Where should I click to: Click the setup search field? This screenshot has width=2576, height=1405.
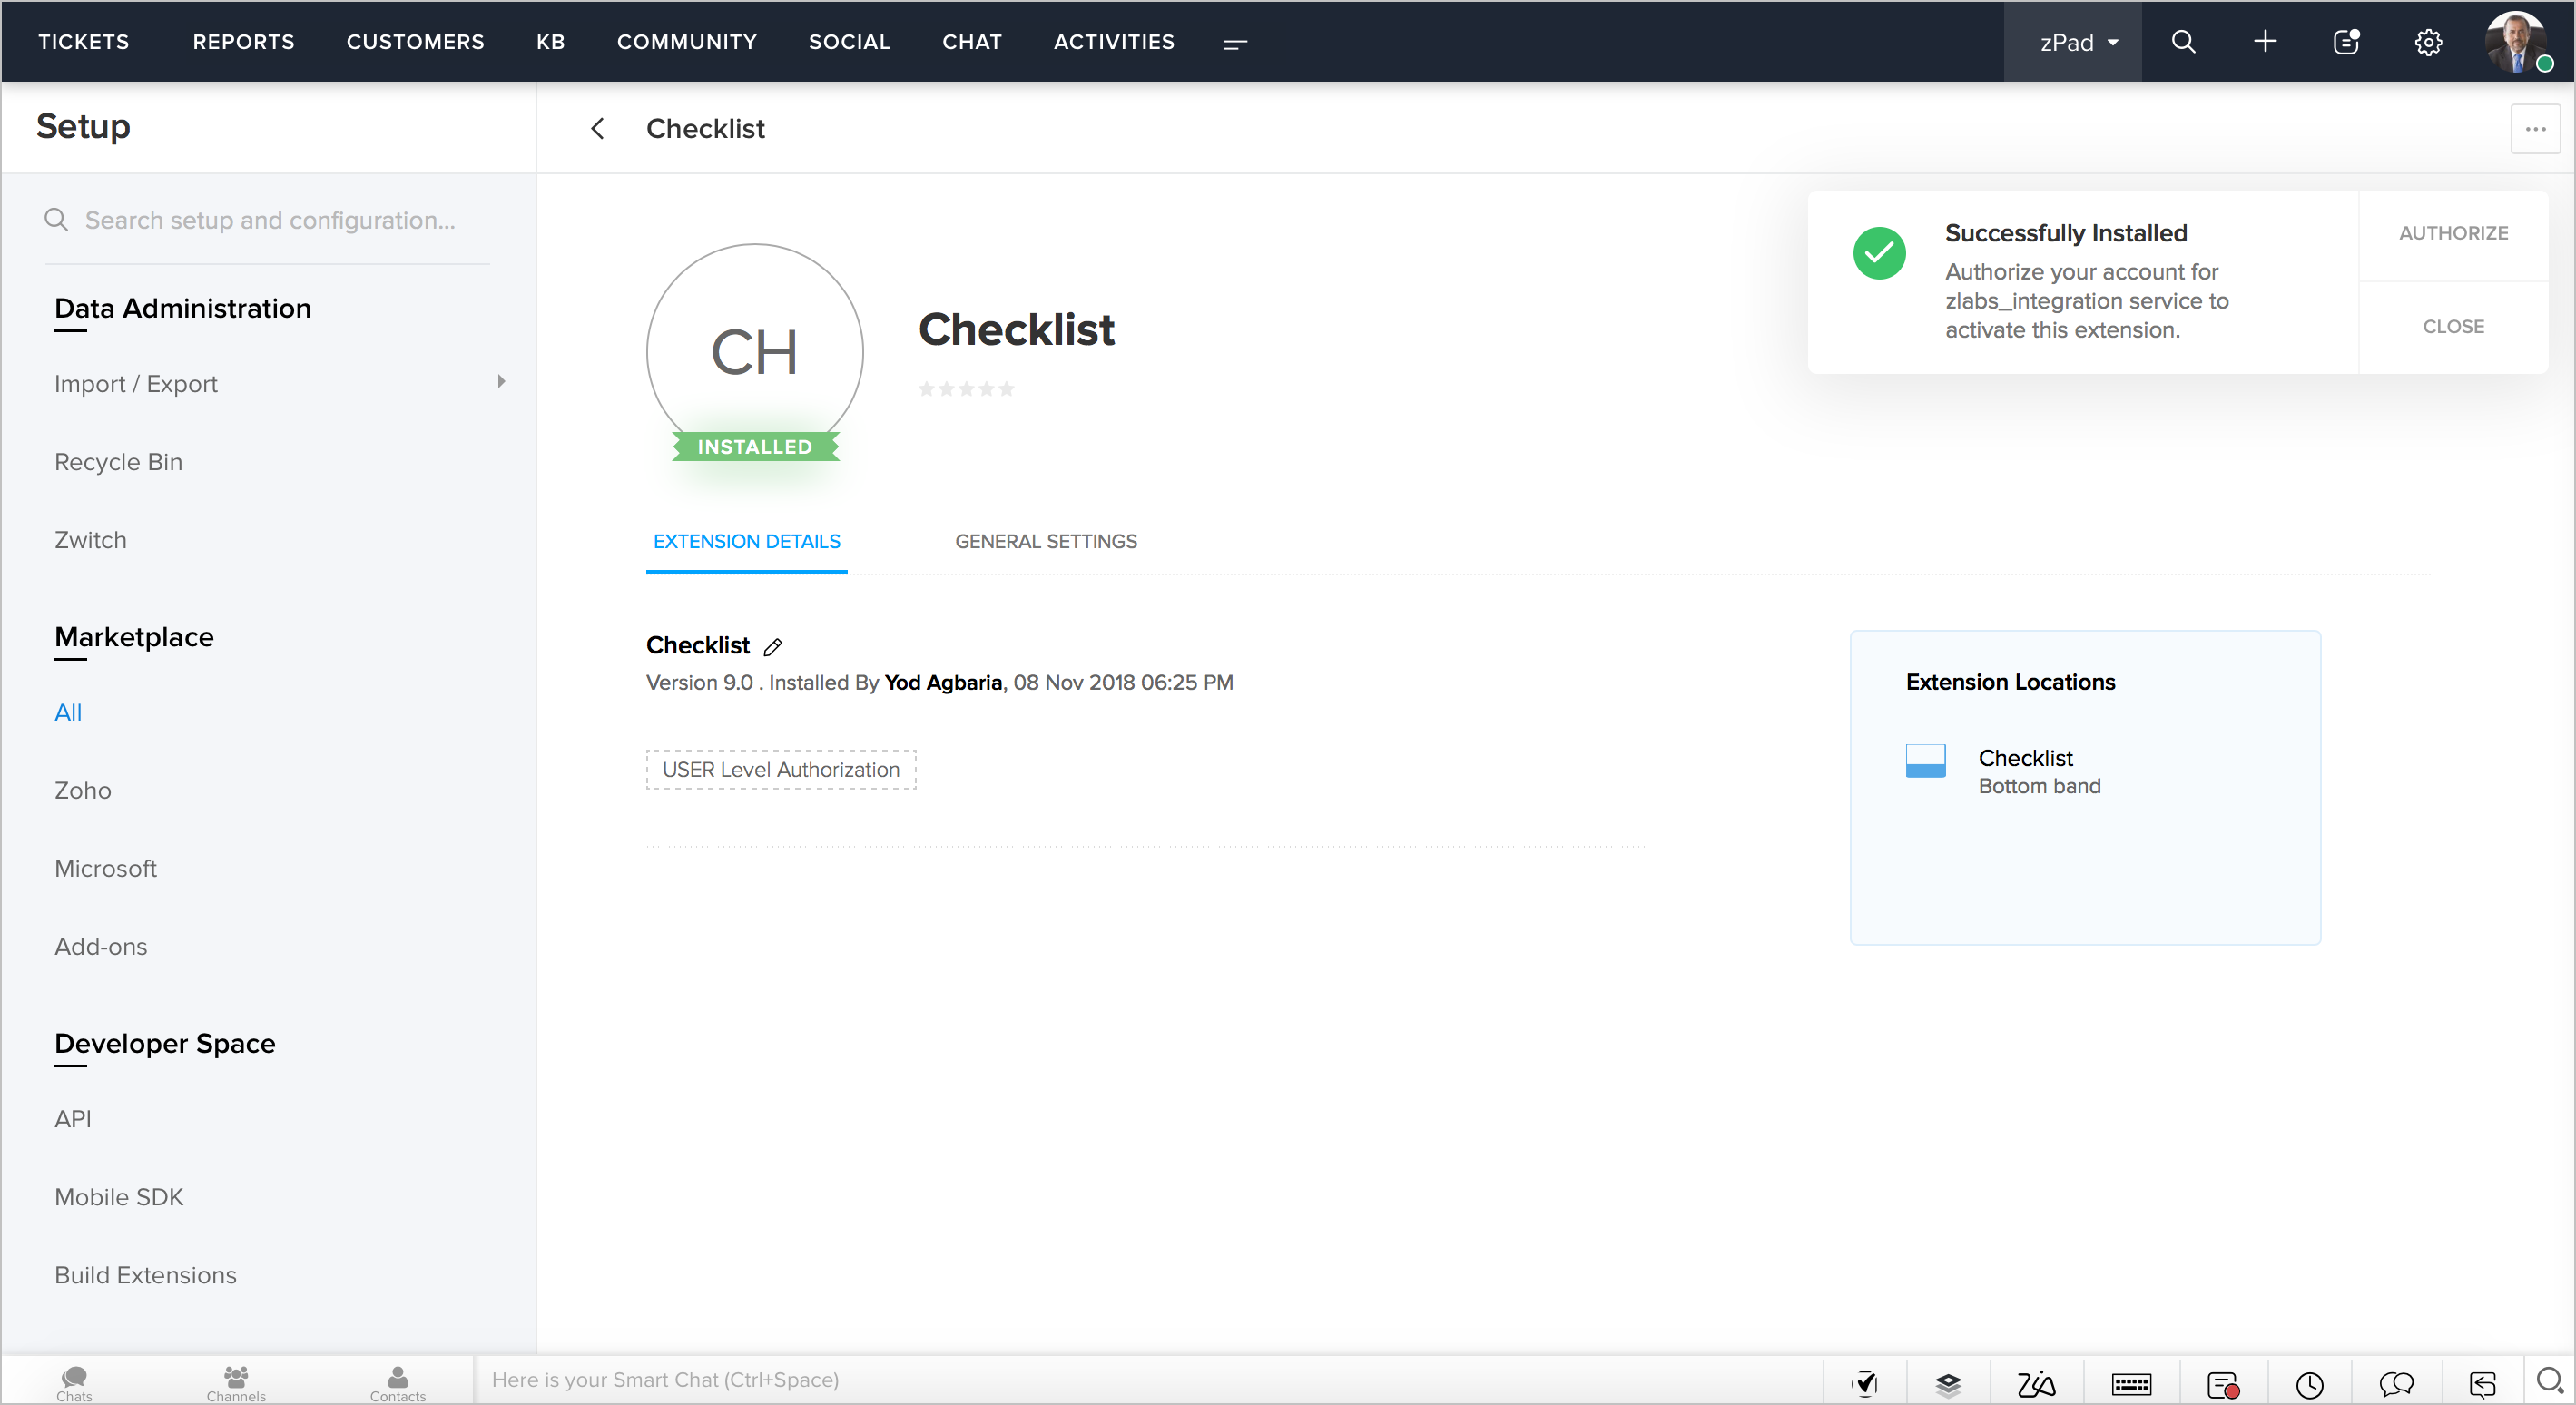[270, 220]
